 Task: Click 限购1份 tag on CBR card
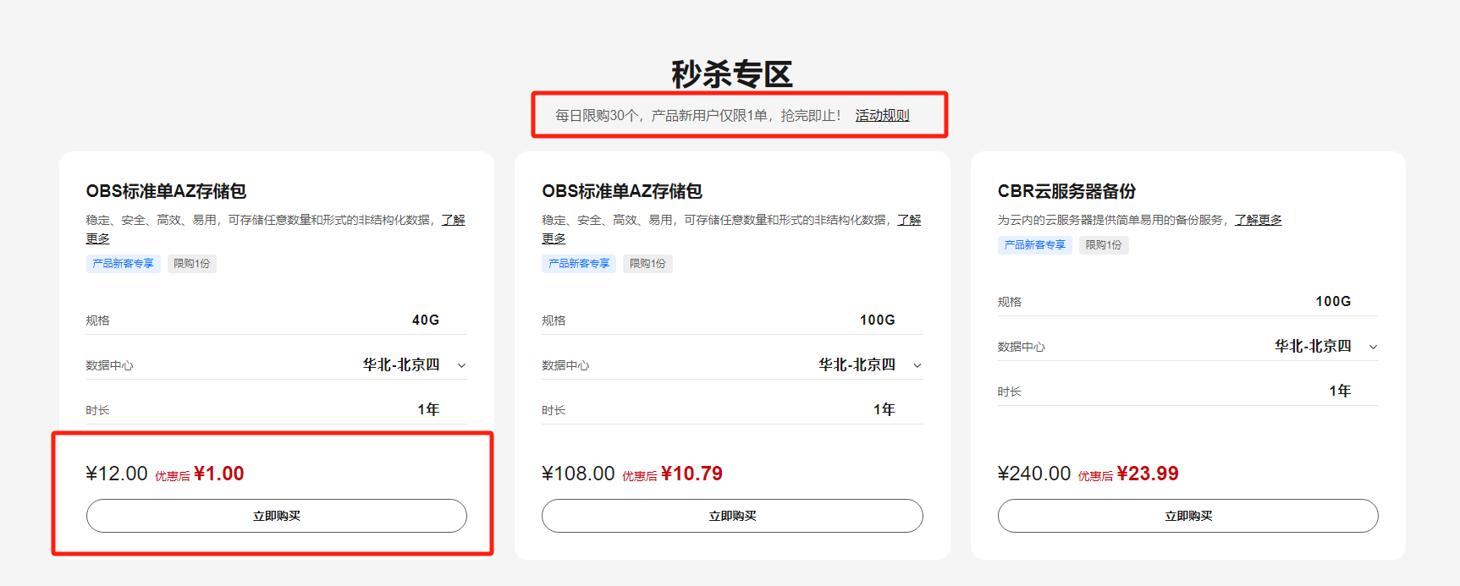(1104, 245)
